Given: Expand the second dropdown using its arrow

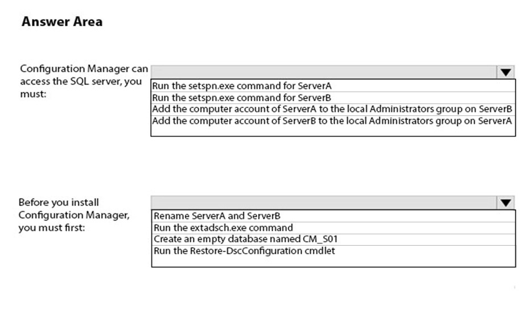Looking at the screenshot, I should 505,203.
